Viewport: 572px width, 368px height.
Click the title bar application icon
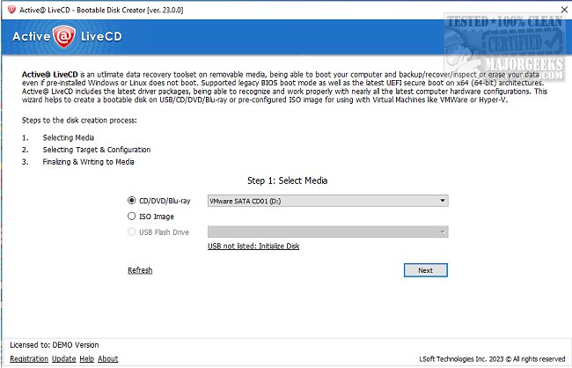[8, 9]
